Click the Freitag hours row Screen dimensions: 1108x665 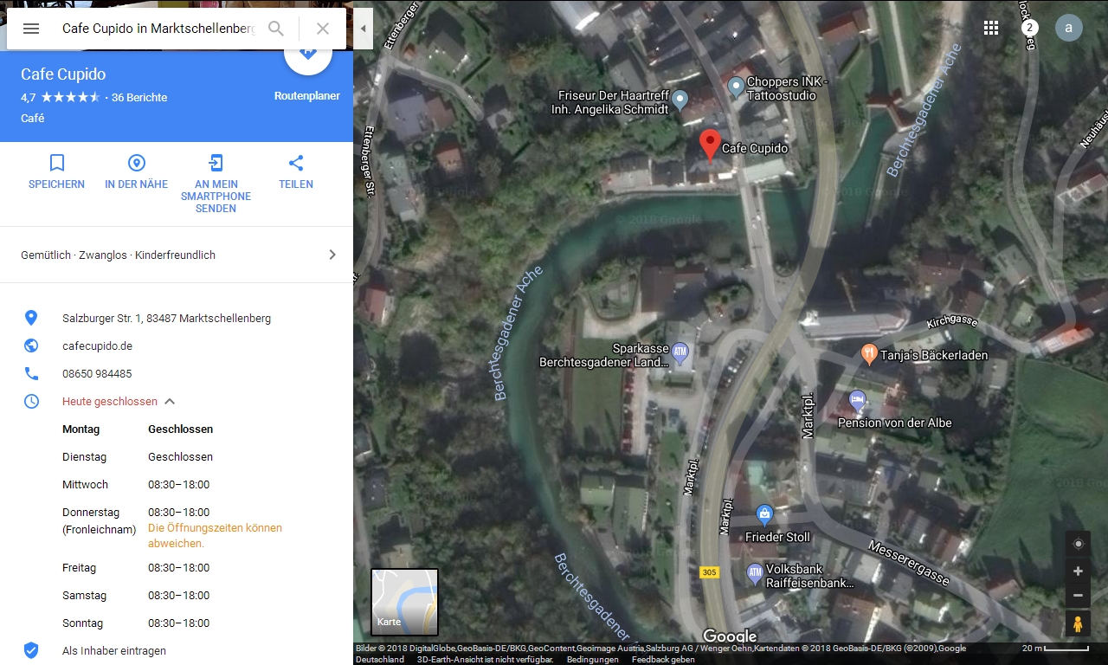177,567
